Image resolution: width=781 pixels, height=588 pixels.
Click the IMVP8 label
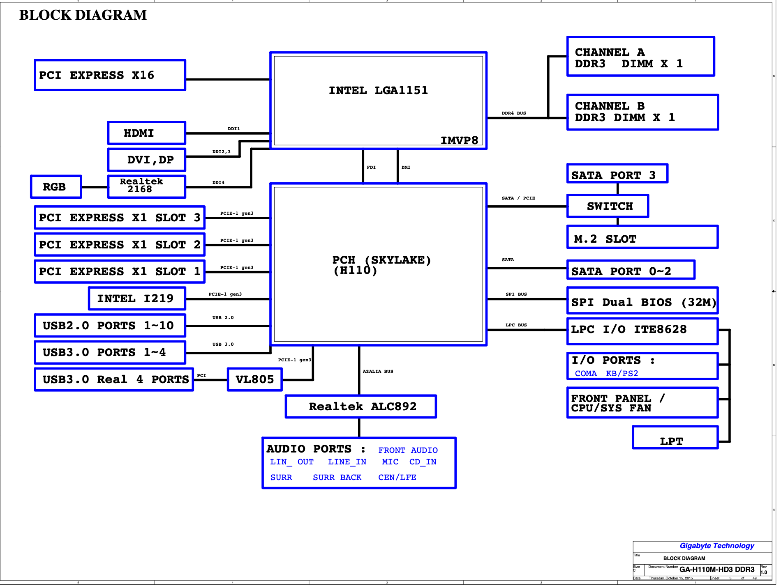coord(460,140)
